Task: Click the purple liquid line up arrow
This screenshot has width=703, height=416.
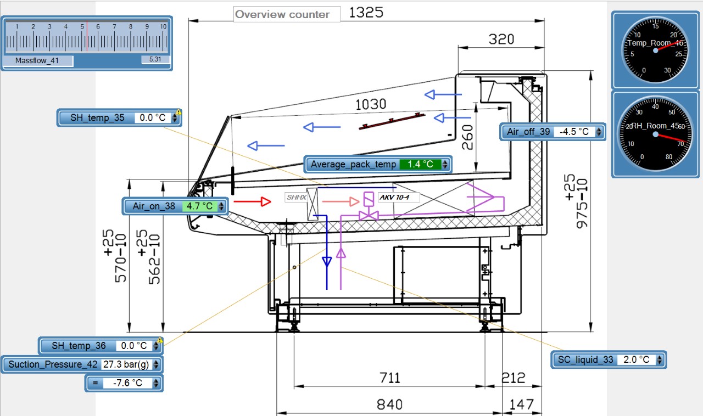Action: coord(341,253)
